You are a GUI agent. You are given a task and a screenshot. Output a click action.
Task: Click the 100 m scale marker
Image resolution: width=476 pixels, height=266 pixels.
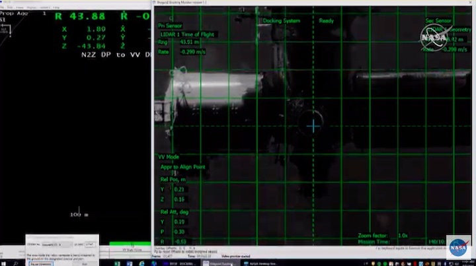click(79, 215)
